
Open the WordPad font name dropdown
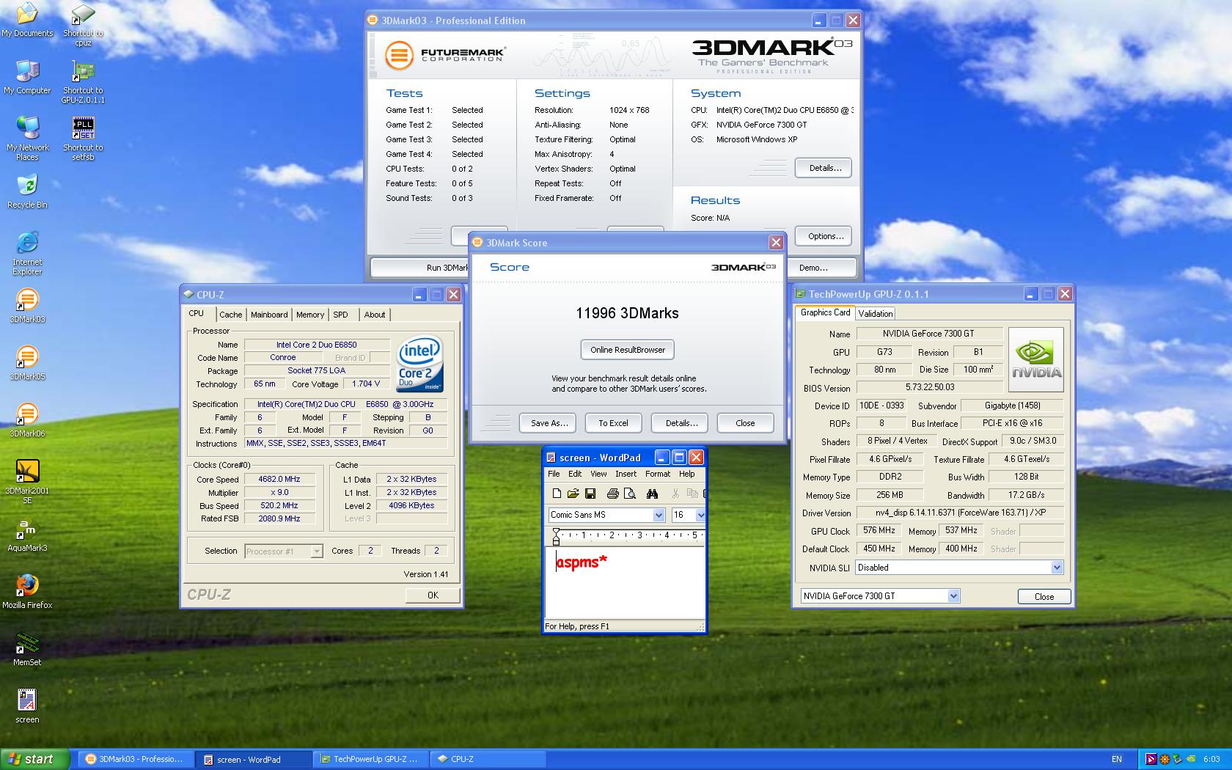point(659,515)
